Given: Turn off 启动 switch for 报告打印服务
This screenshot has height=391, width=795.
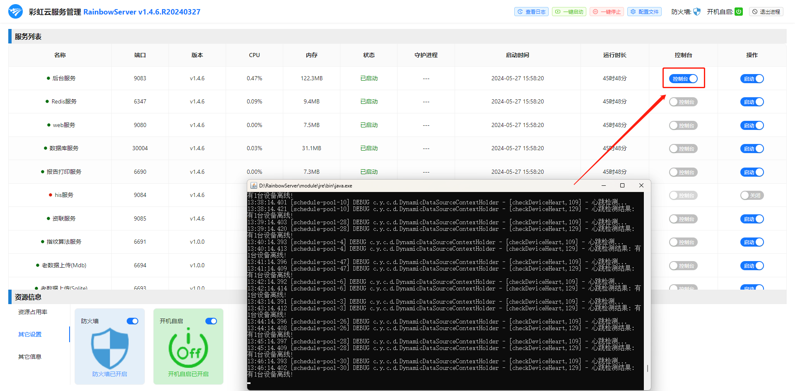Looking at the screenshot, I should pos(752,172).
